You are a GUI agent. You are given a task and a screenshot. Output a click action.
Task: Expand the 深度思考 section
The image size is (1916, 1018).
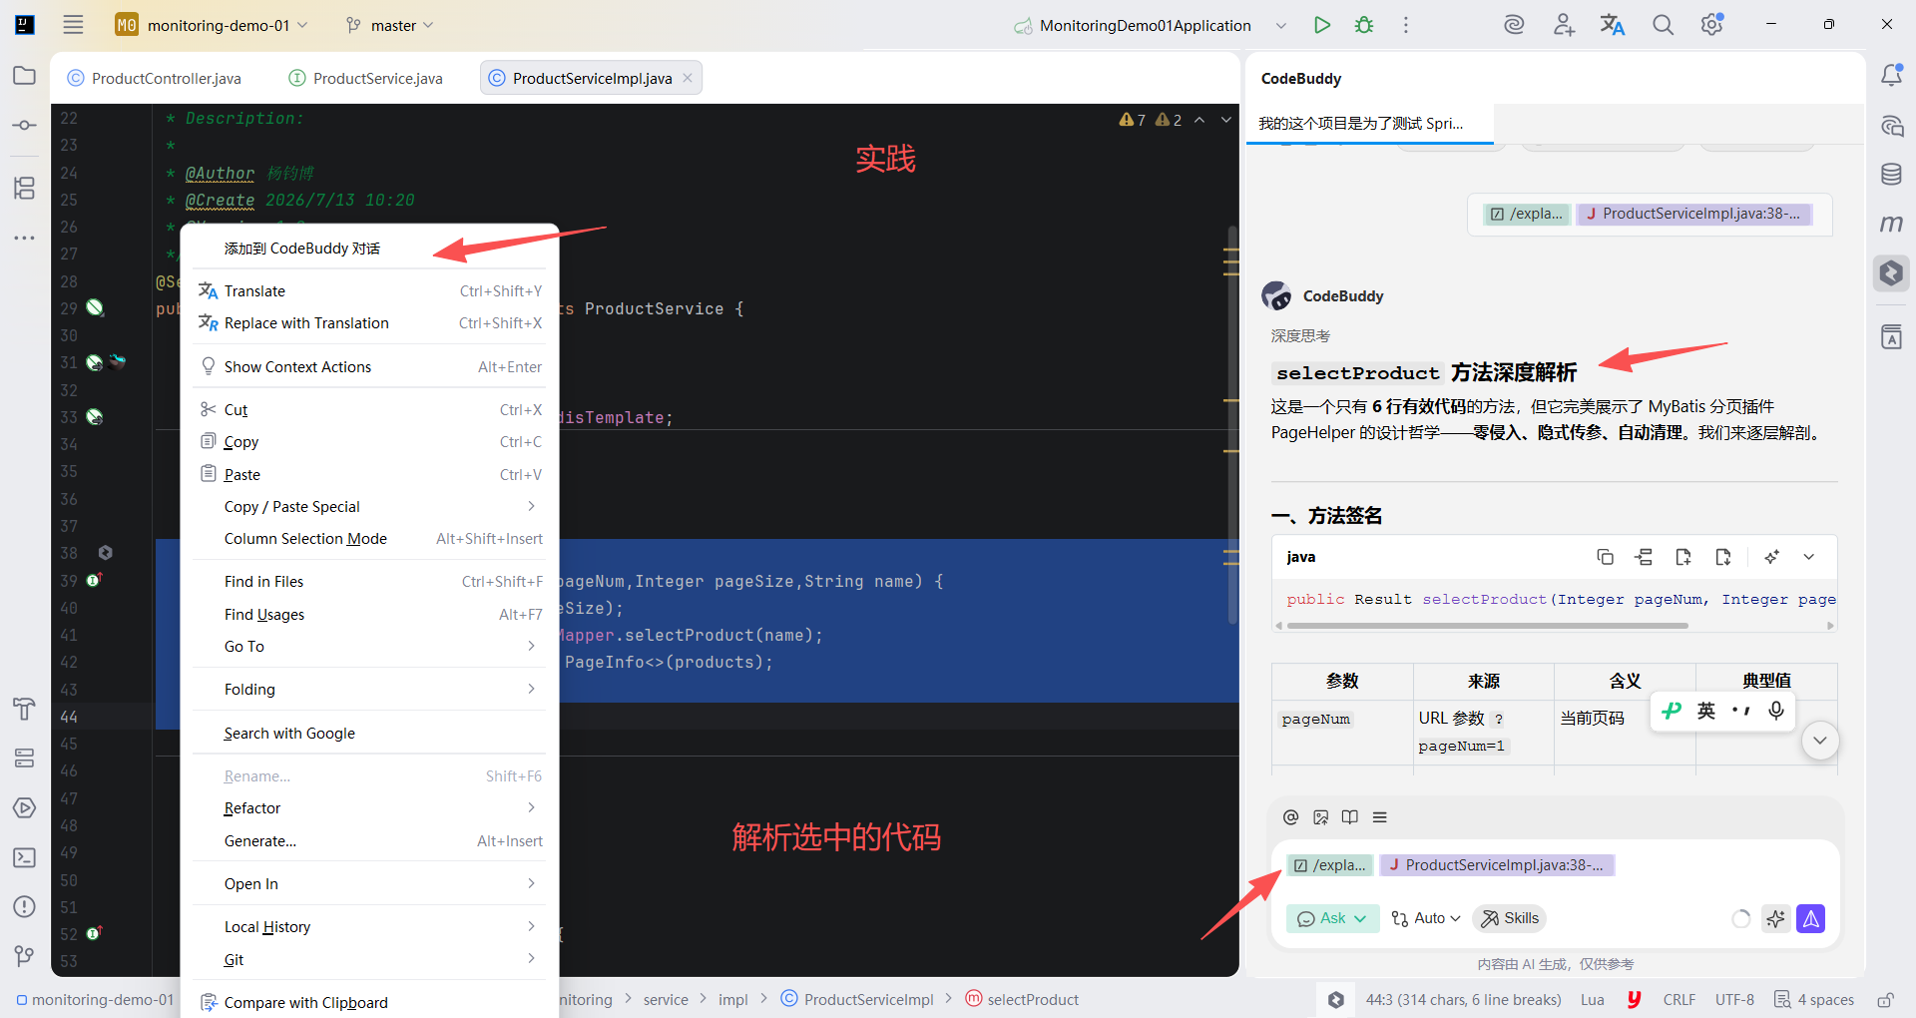[1300, 336]
